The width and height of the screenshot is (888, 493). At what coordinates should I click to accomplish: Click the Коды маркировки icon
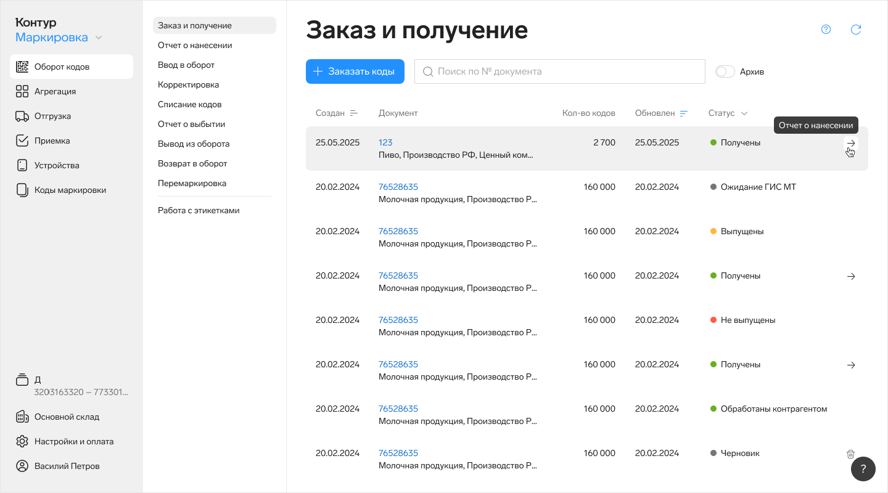[22, 190]
